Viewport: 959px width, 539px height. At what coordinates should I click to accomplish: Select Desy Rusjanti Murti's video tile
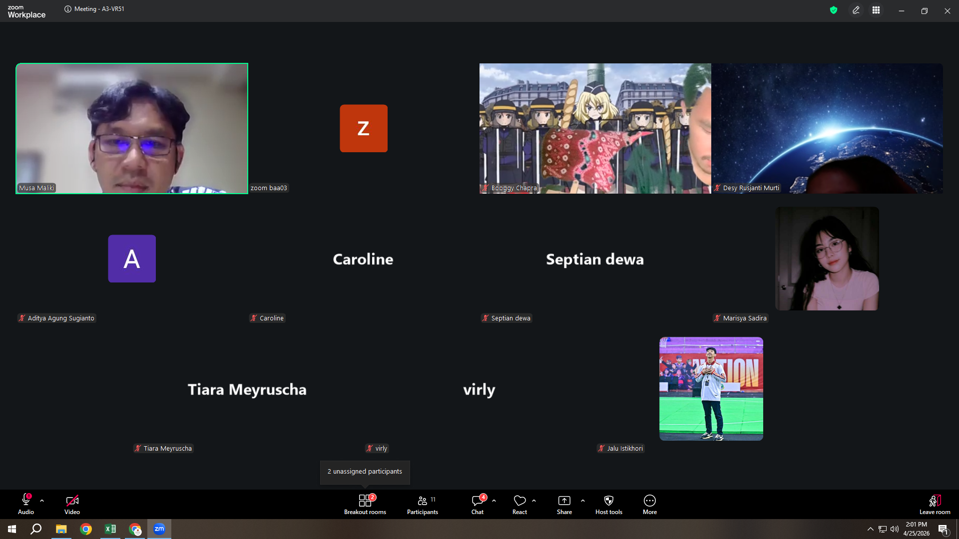pyautogui.click(x=827, y=128)
